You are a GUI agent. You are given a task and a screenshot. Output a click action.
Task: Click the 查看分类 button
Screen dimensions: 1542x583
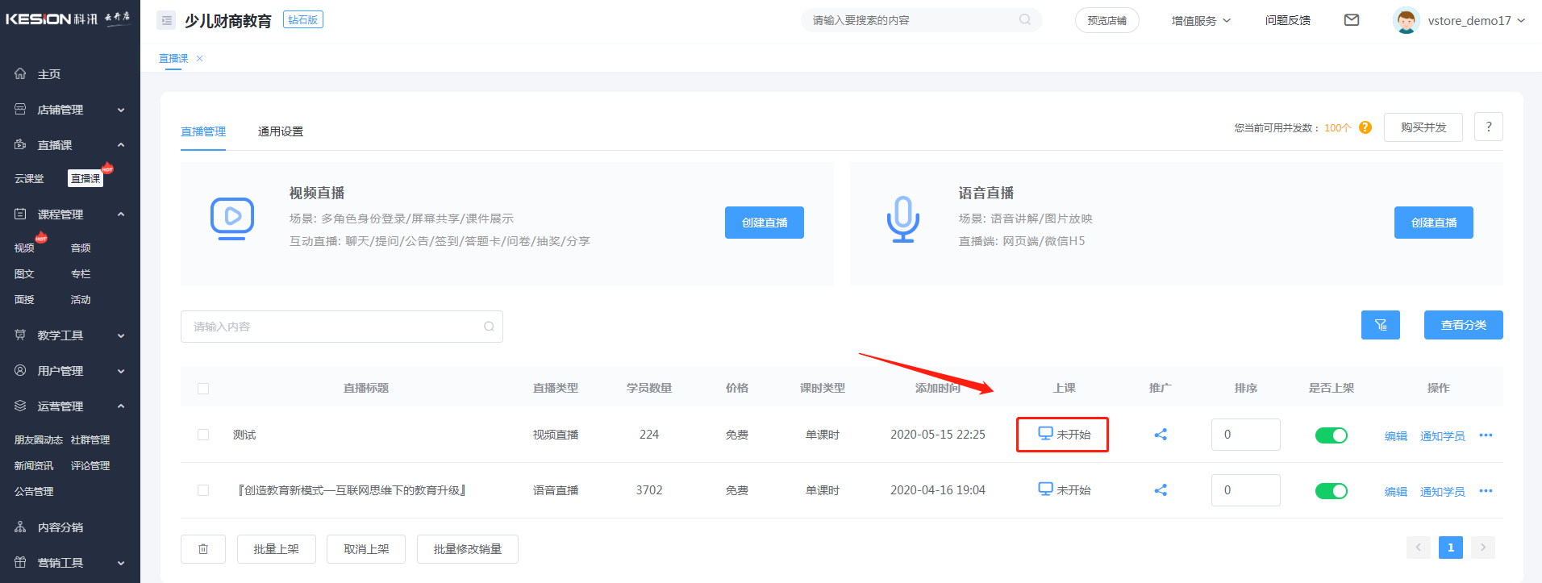pos(1463,325)
